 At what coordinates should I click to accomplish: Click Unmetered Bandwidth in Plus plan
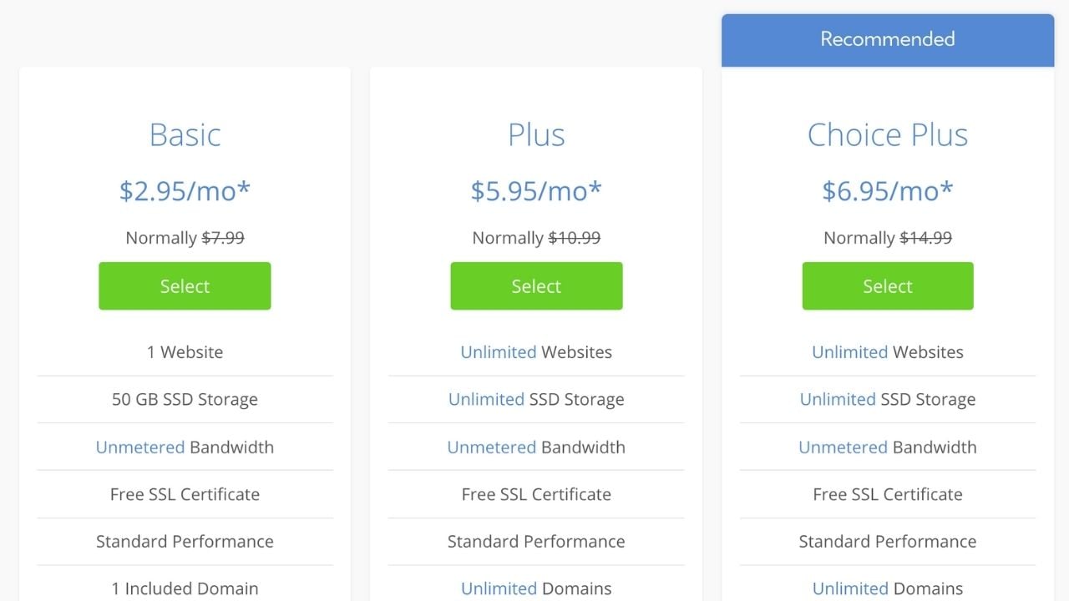(536, 447)
